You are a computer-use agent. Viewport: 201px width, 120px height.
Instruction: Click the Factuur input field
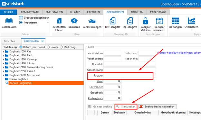coord(130,76)
